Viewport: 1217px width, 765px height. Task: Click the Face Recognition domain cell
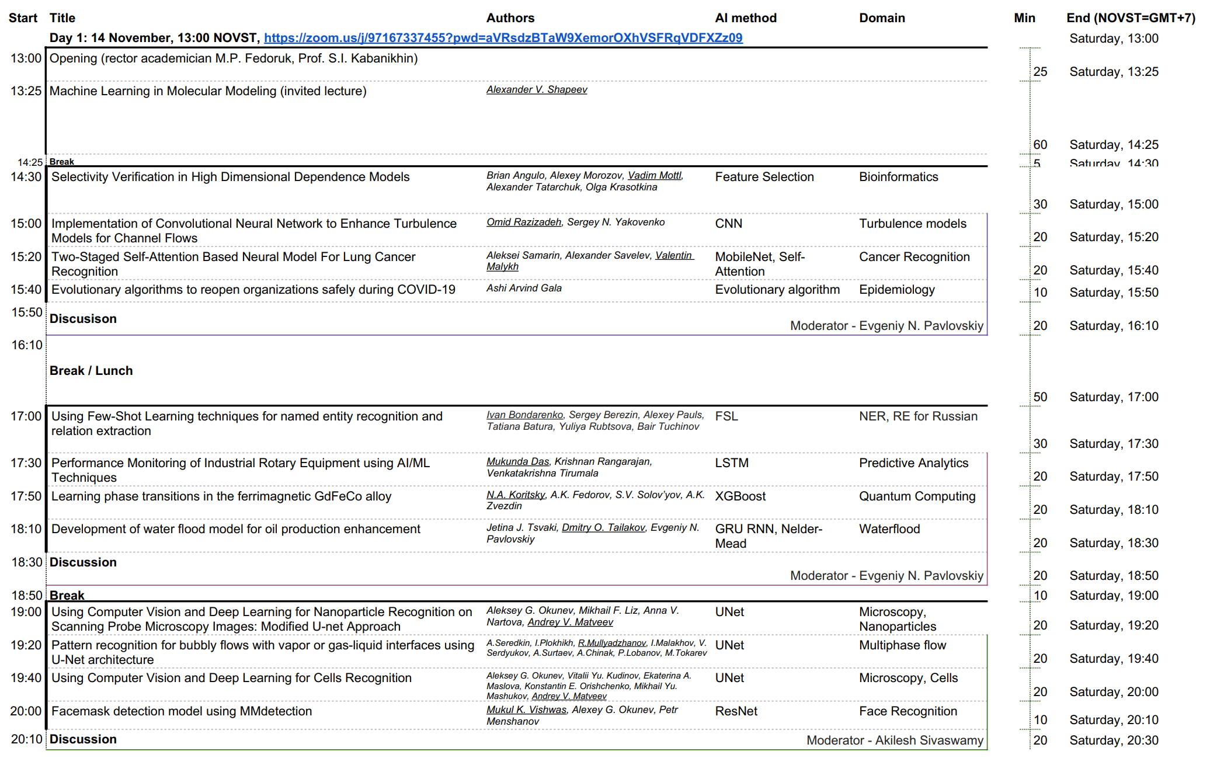pyautogui.click(x=908, y=711)
